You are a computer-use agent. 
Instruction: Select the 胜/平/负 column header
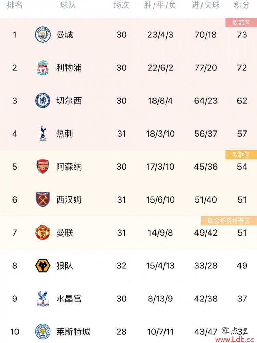click(160, 5)
